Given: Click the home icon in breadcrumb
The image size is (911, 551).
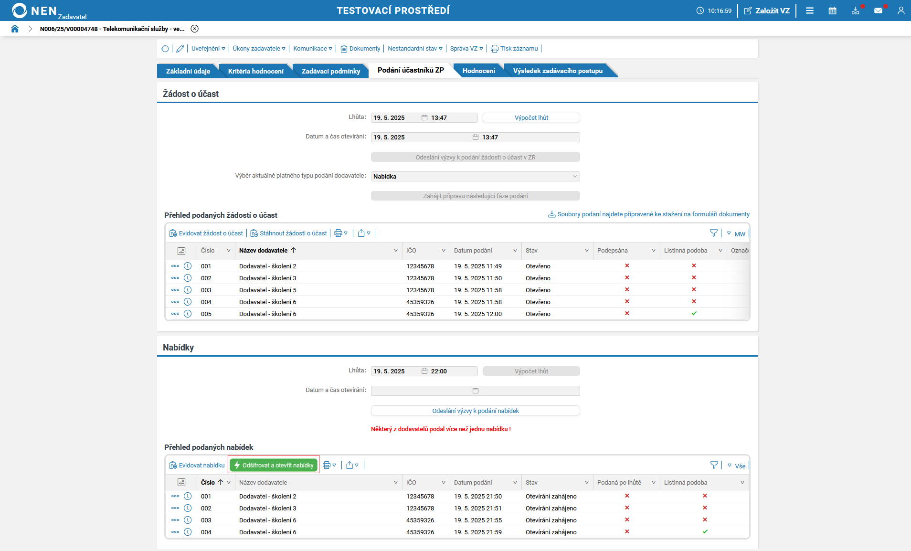Looking at the screenshot, I should click(x=15, y=29).
